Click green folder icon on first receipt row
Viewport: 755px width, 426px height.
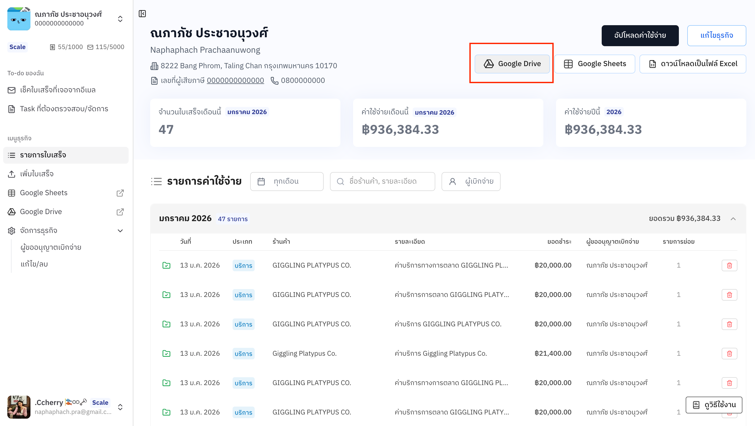pos(166,265)
